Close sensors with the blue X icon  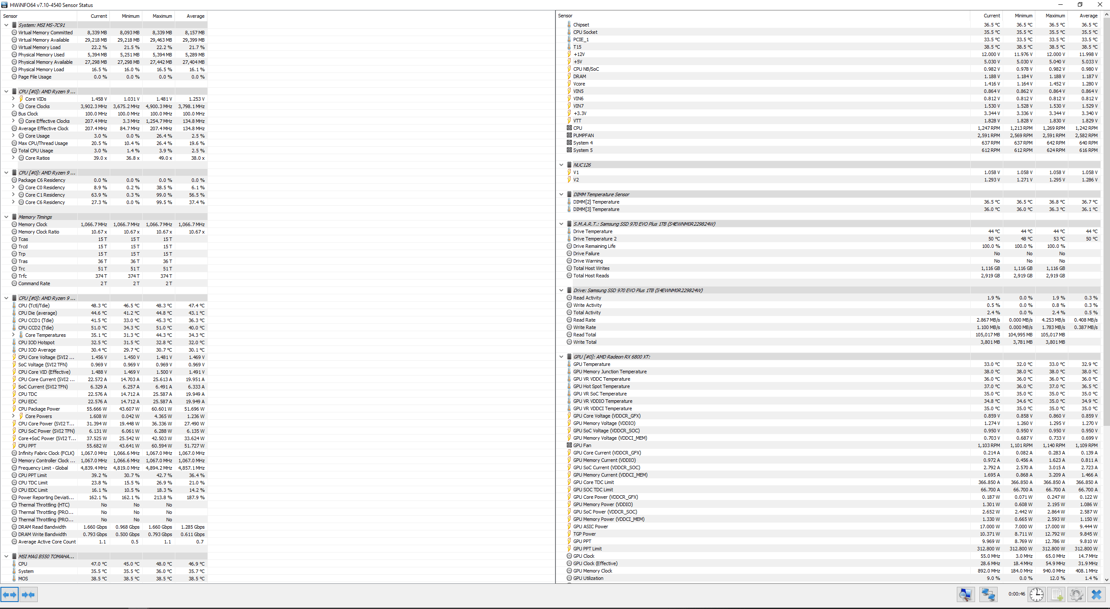pyautogui.click(x=1097, y=594)
